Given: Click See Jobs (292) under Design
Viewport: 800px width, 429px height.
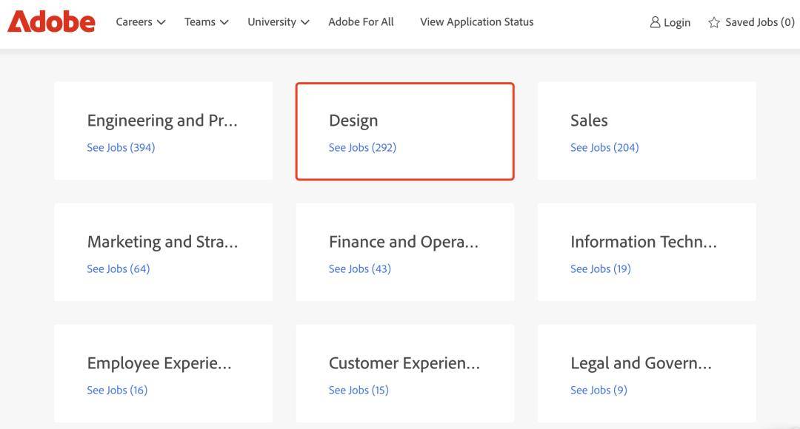Looking at the screenshot, I should [362, 147].
